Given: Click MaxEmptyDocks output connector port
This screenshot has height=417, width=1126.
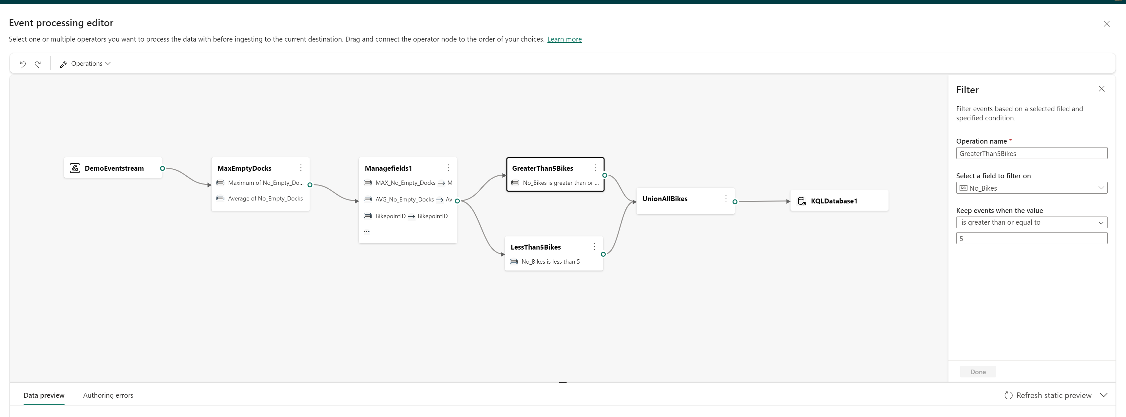Looking at the screenshot, I should [x=310, y=185].
